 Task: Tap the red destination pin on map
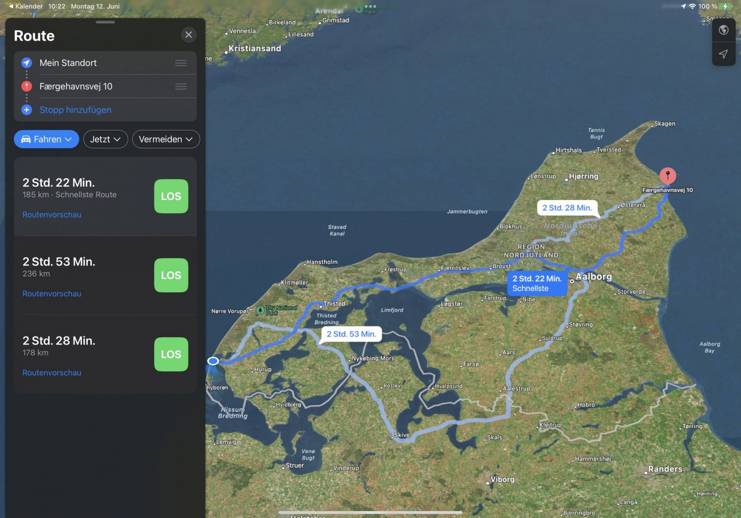pos(667,175)
